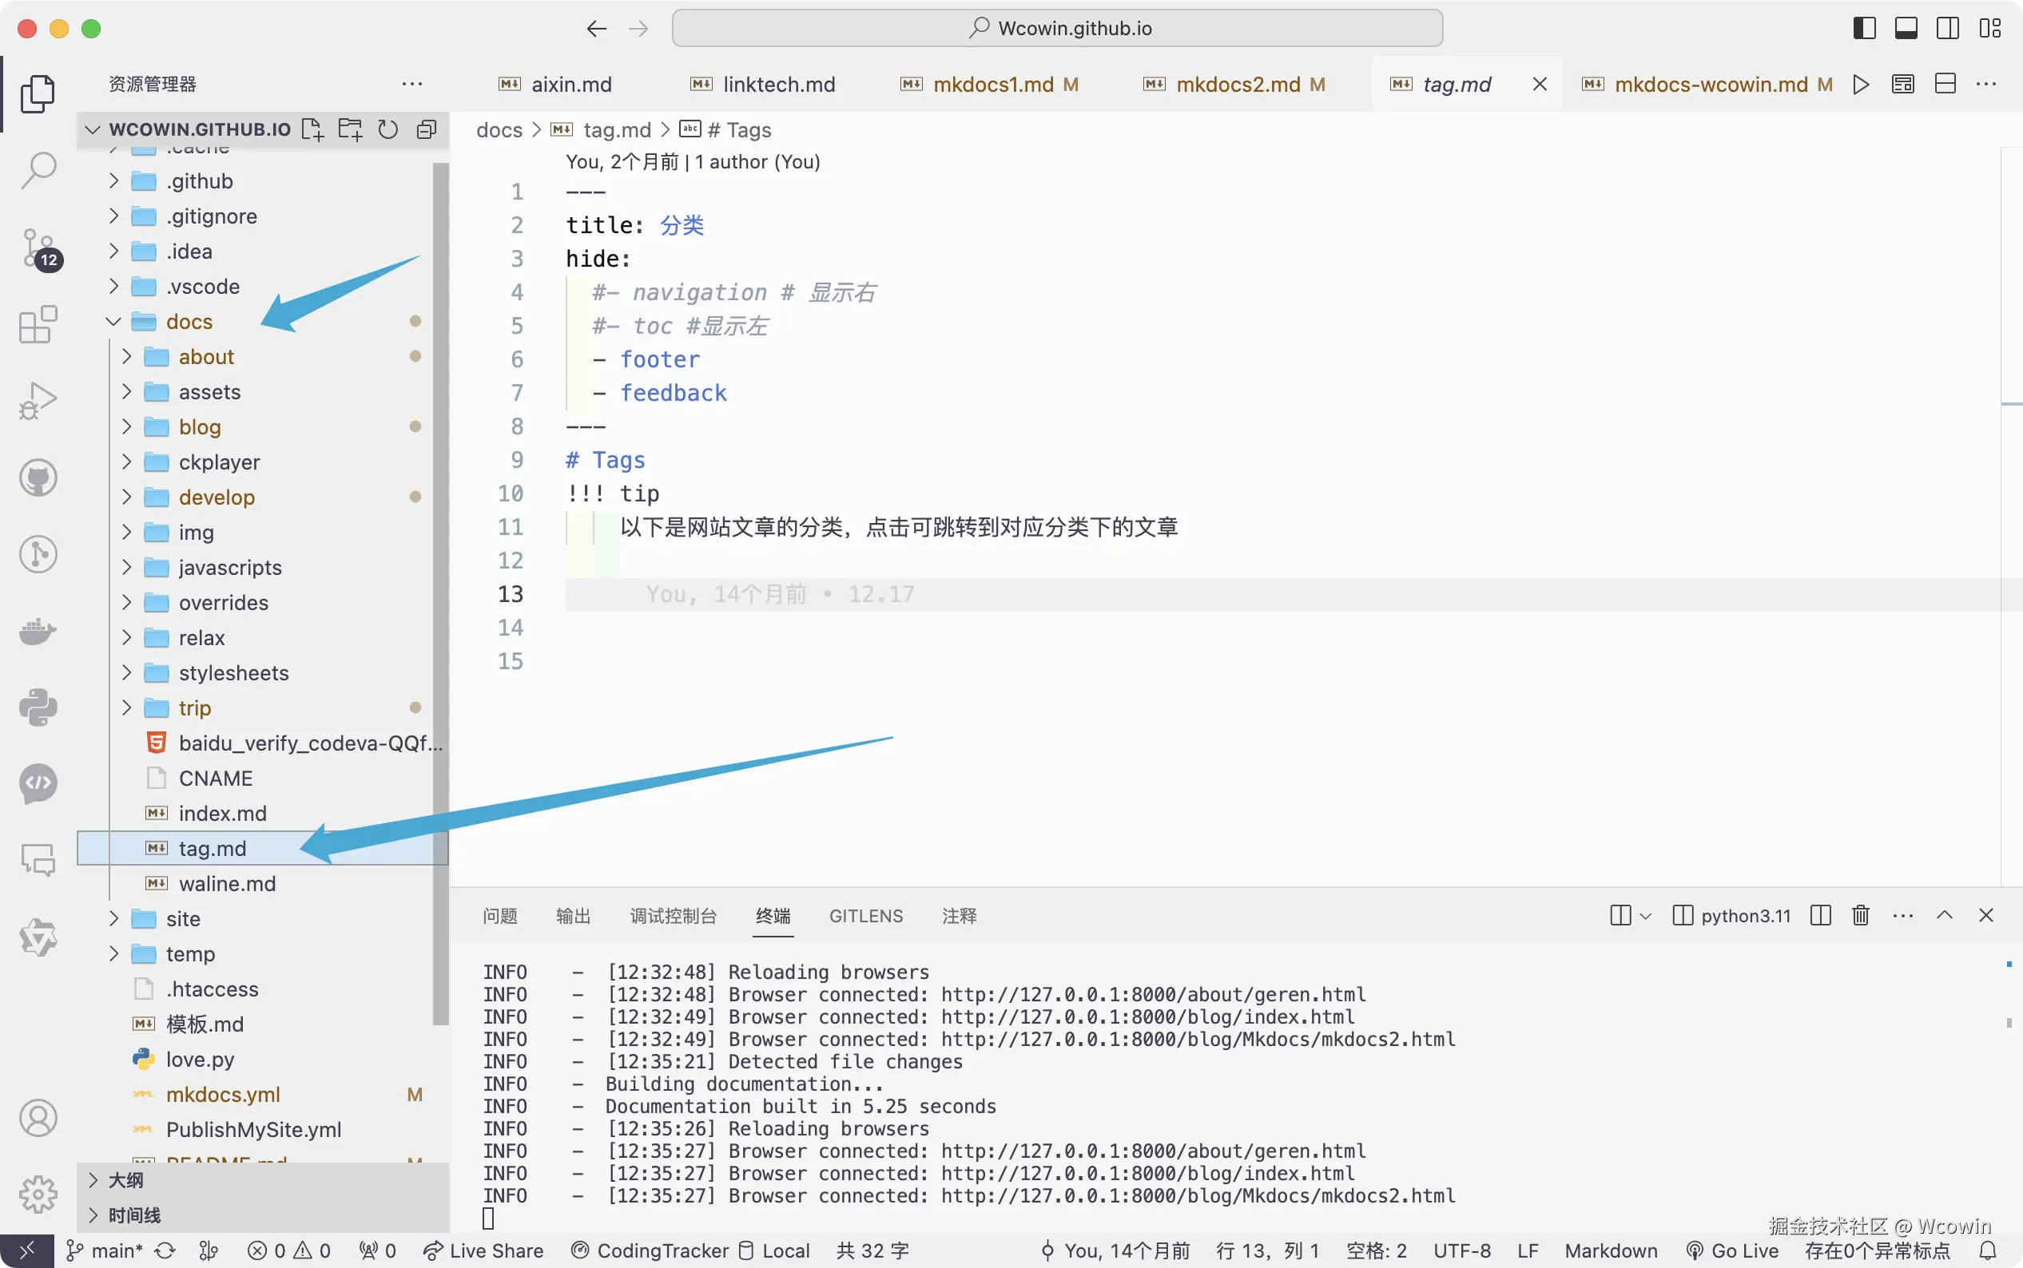Screen dimensions: 2023x1268
Task: Kill terminal with the trash icon
Action: tap(1860, 915)
